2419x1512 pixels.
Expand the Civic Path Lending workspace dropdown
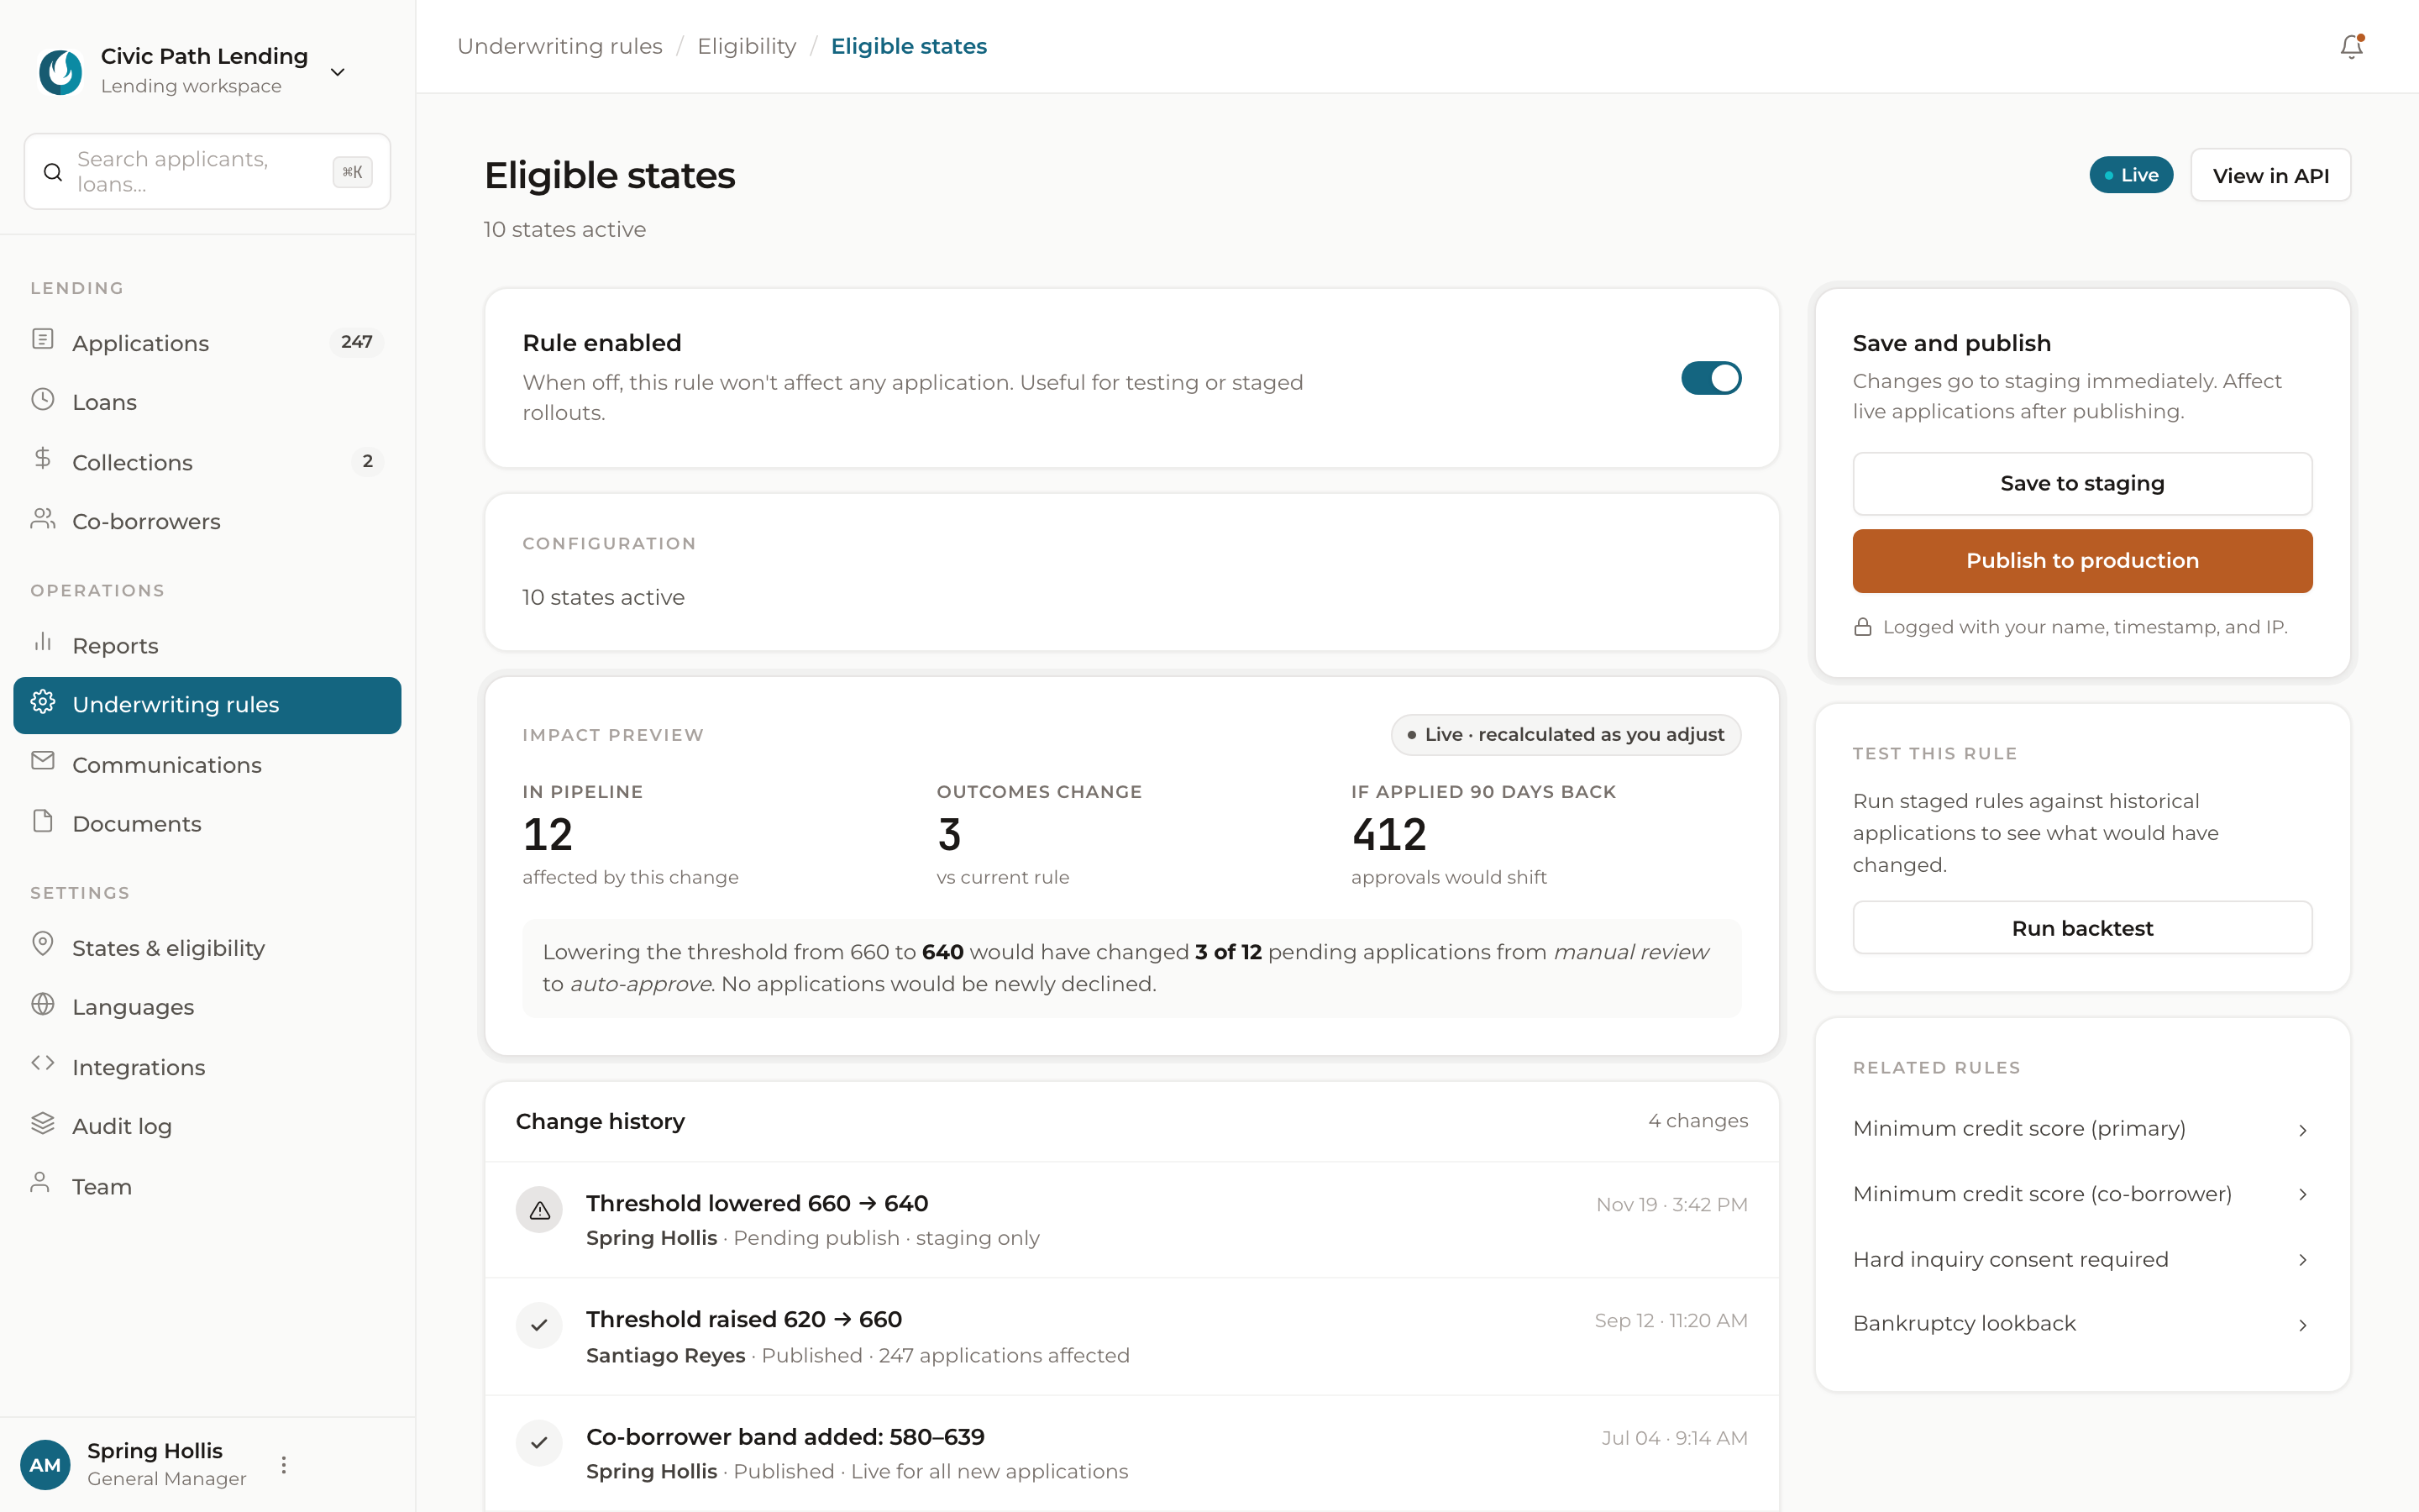[338, 73]
